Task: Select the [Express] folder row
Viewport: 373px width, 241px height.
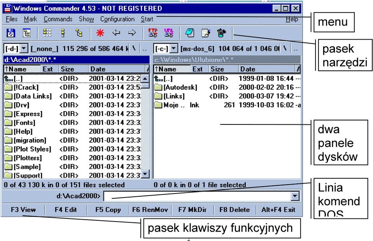Action: pyautogui.click(x=73, y=114)
